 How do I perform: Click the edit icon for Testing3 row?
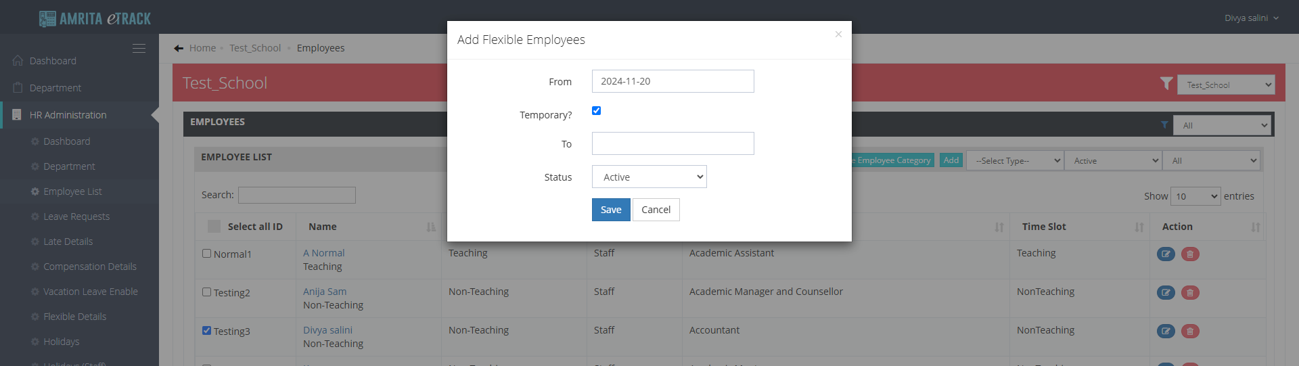1165,331
